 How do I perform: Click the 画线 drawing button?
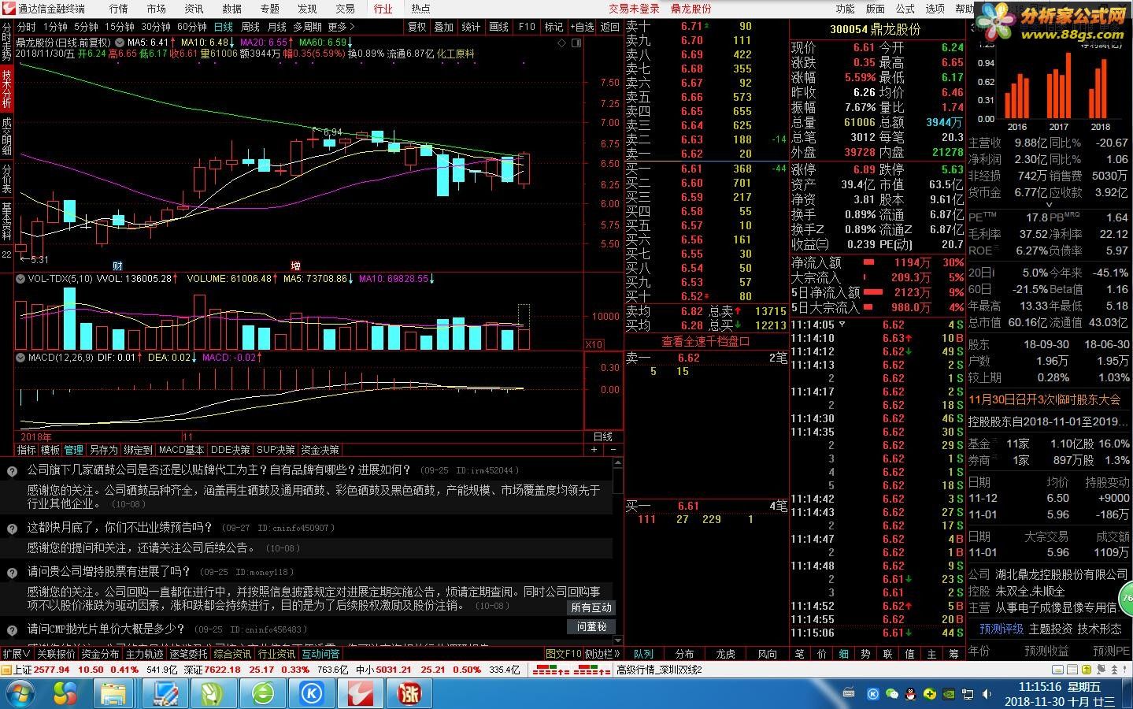pyautogui.click(x=499, y=27)
